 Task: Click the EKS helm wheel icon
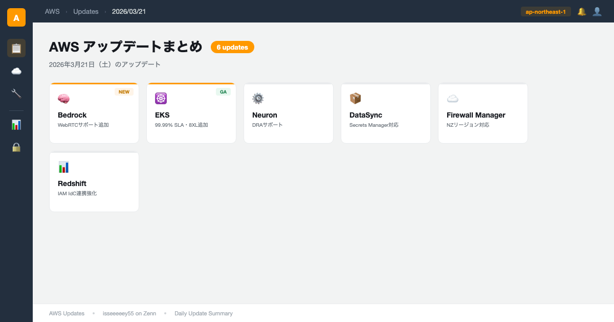click(161, 99)
